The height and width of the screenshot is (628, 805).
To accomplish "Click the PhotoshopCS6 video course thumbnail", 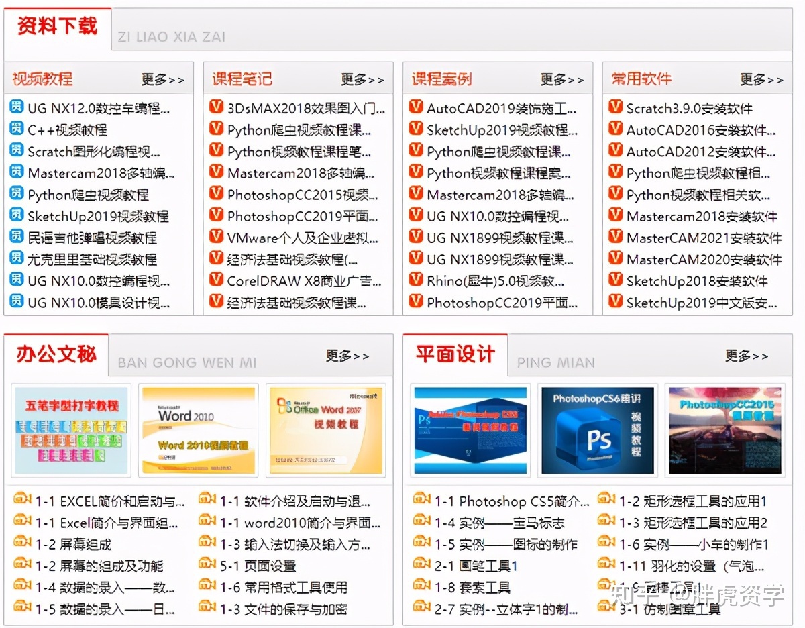I will coord(596,430).
